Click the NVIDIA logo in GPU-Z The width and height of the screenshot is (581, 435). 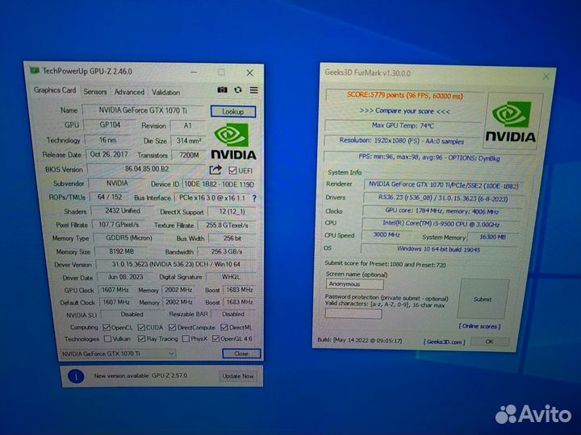[233, 142]
